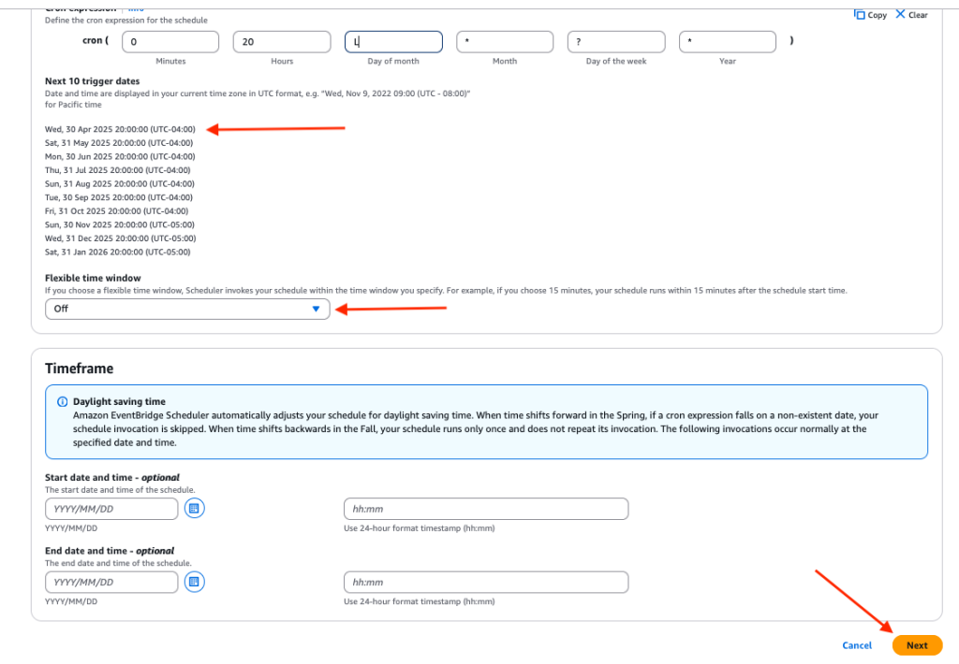This screenshot has height=664, width=959.
Task: Click the Year cron field
Action: point(727,41)
